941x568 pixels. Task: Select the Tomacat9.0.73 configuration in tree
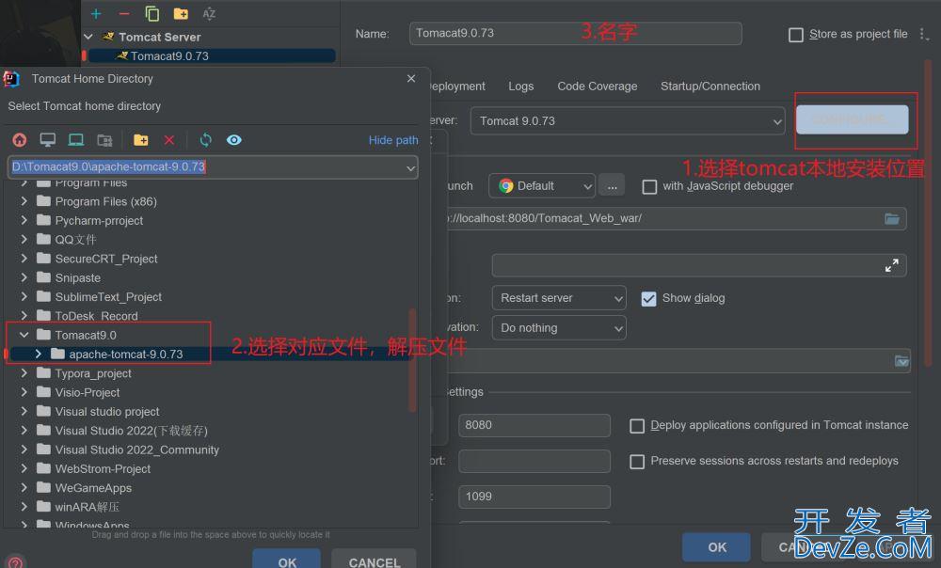pos(169,55)
